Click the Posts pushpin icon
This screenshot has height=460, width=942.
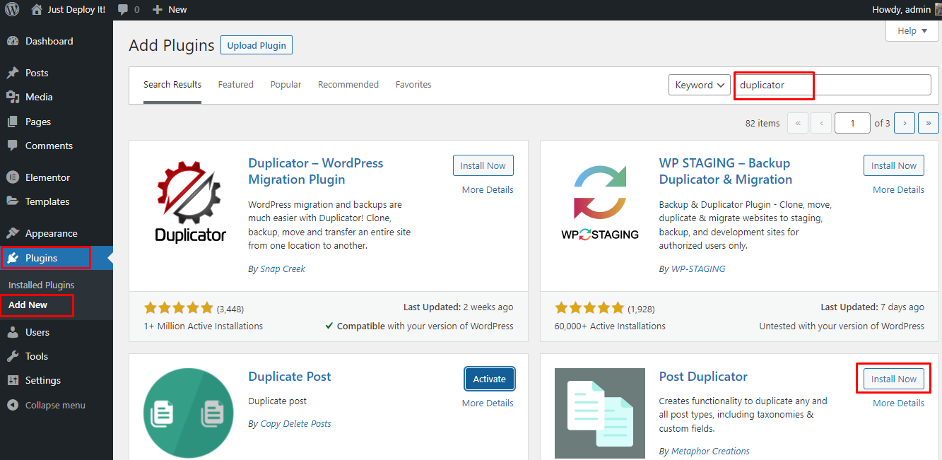(x=13, y=73)
